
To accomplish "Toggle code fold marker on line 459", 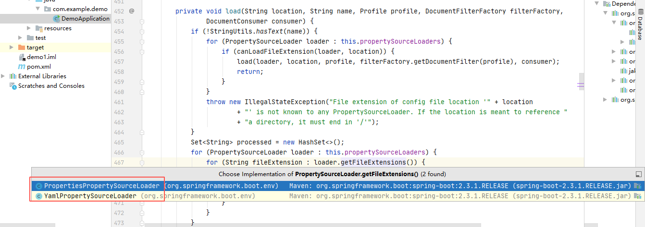I will (x=142, y=82).
